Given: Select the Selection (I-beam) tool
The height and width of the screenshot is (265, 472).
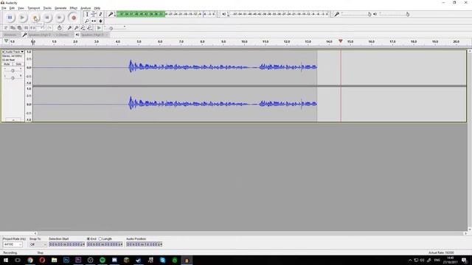Looking at the screenshot, I should [87, 14].
